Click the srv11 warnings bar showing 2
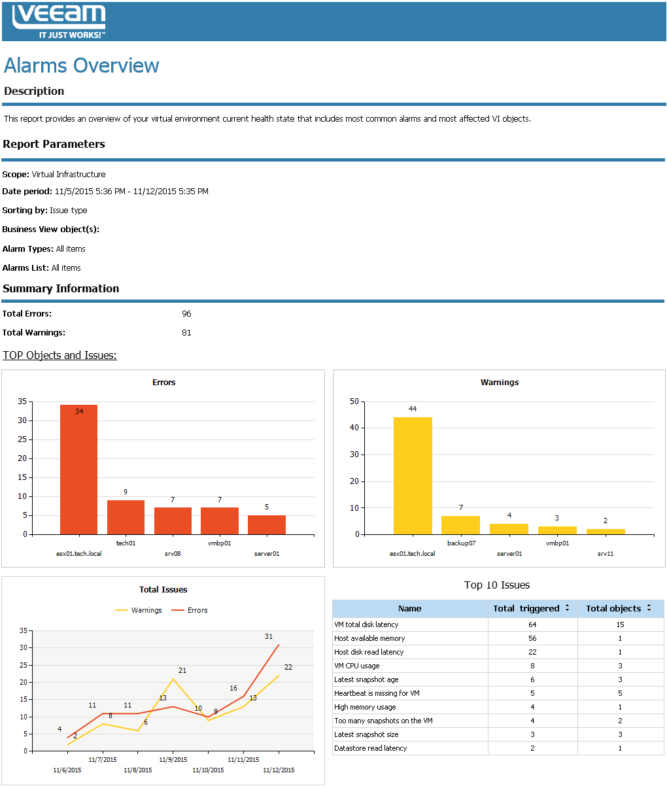 (x=606, y=532)
